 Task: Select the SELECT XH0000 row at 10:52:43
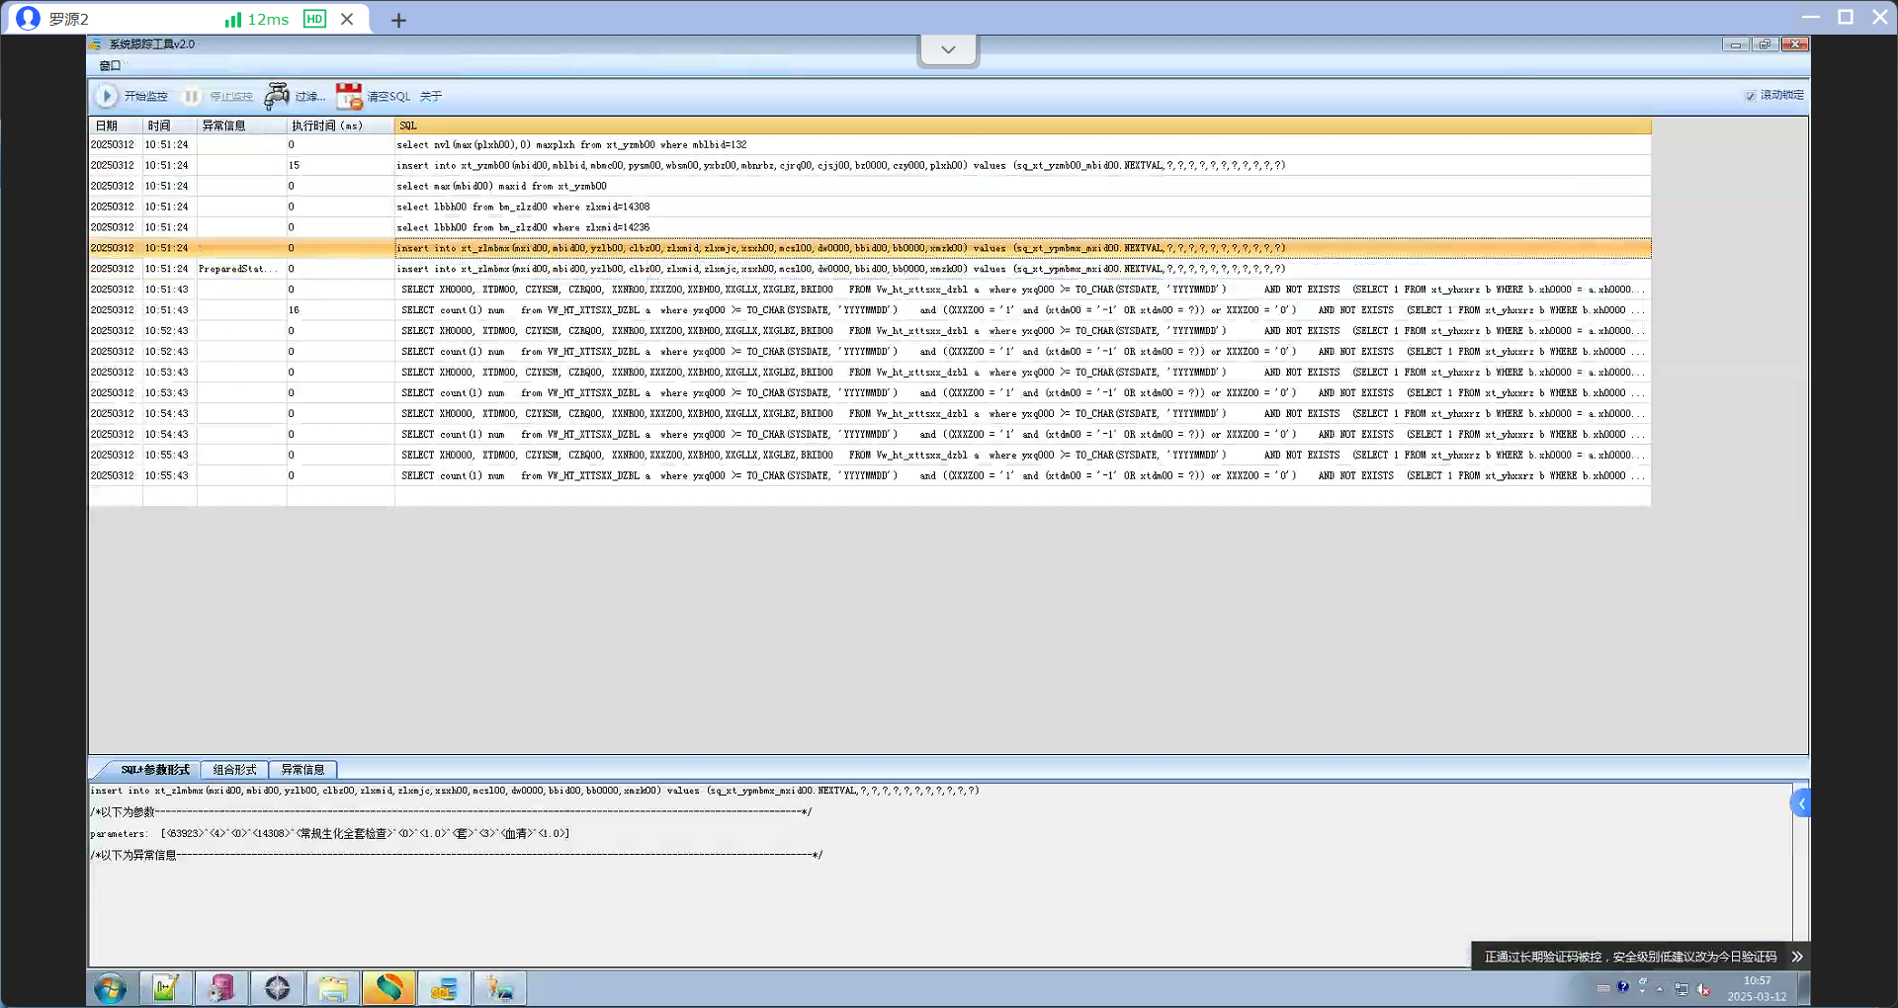click(x=870, y=331)
